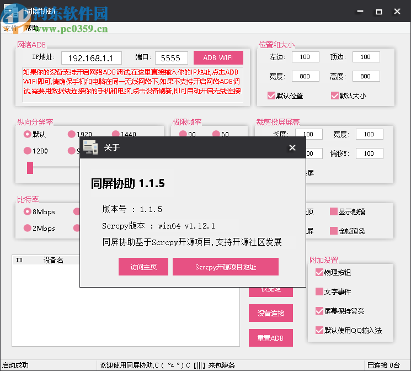Click the IP地址 input field
411x371 pixels.
92,58
